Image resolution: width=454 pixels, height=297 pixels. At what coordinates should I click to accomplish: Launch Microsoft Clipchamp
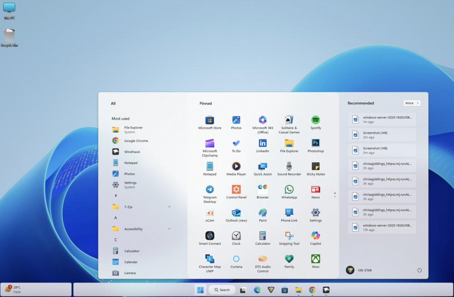point(210,148)
